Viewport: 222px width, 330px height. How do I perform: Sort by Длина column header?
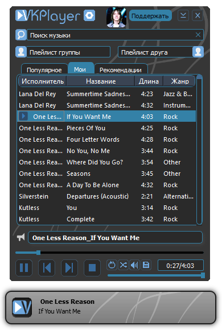149,81
